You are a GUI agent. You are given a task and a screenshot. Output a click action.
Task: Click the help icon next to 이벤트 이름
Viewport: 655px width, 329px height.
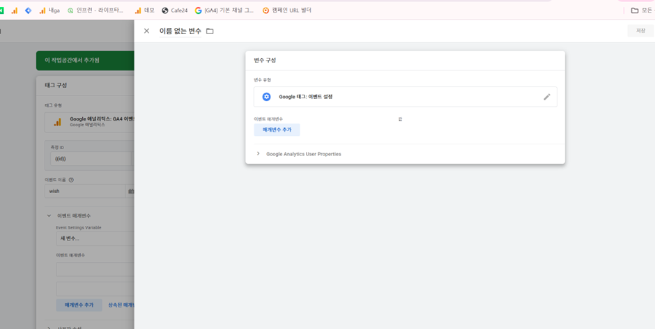coord(71,180)
